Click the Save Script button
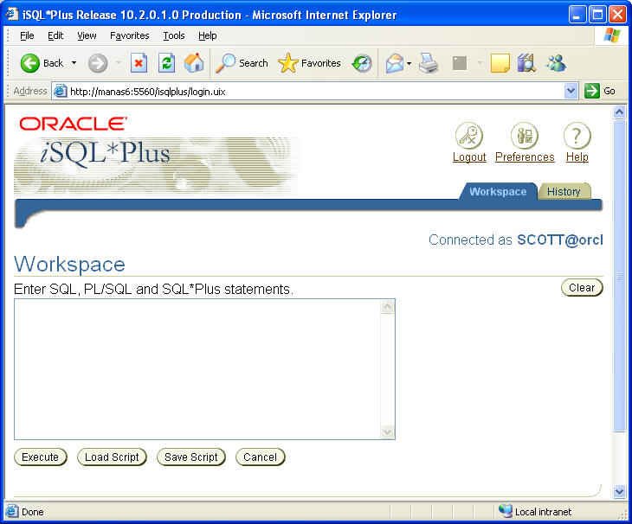The height and width of the screenshot is (524, 632). [x=191, y=457]
